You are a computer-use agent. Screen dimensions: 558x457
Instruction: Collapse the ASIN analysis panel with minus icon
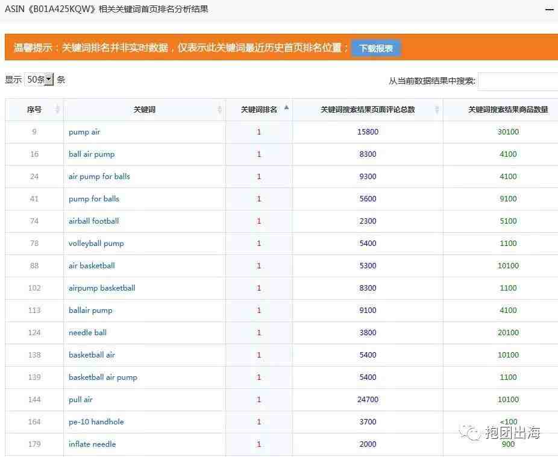tap(550, 10)
